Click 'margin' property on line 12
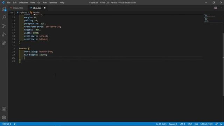 (28, 17)
